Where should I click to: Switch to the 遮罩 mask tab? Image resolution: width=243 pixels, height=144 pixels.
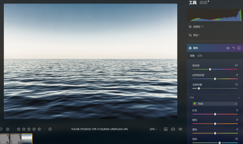pyautogui.click(x=200, y=56)
